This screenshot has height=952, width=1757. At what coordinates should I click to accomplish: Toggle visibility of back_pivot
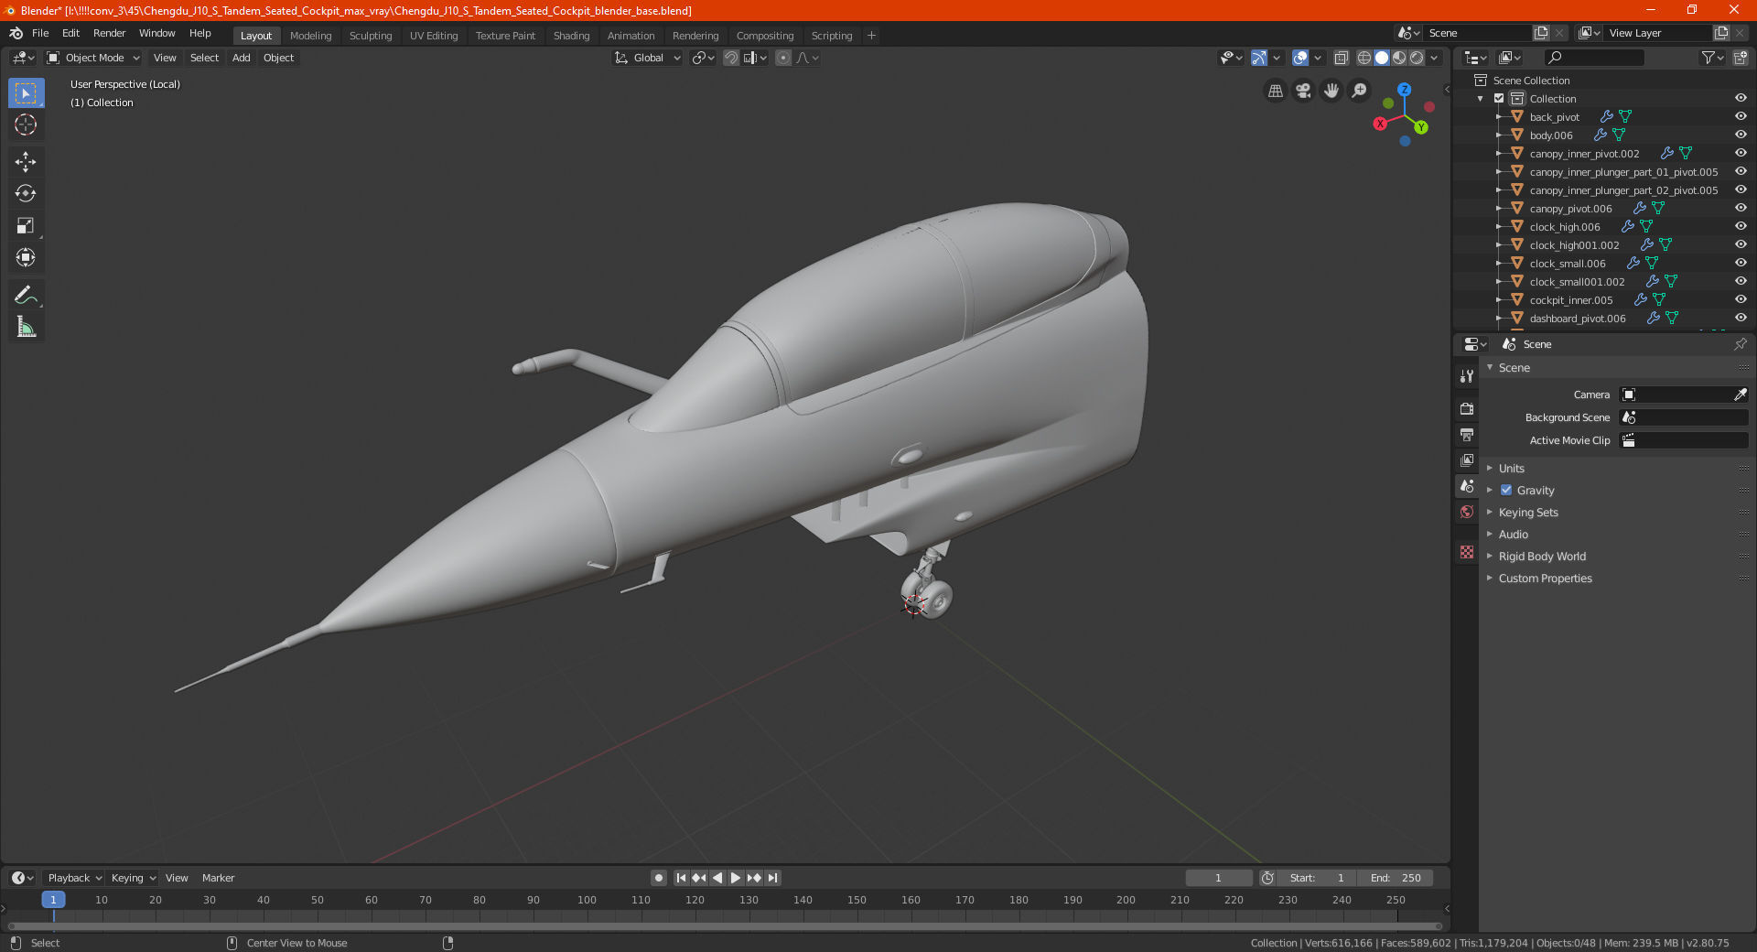[x=1740, y=116]
